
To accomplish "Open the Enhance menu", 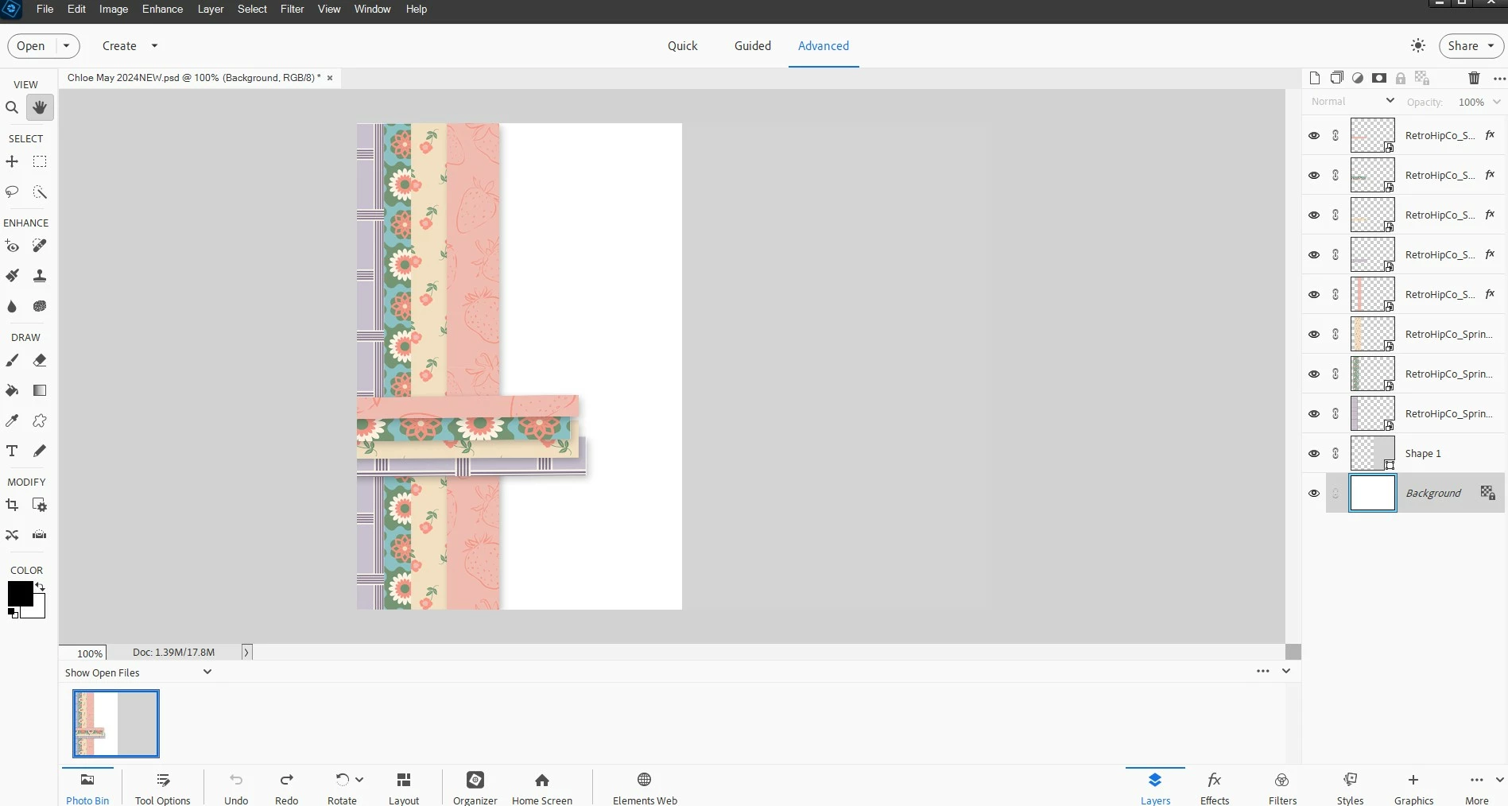I will pos(162,9).
